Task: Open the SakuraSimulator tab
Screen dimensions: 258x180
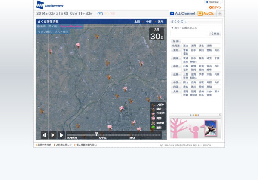Action: pos(71,27)
